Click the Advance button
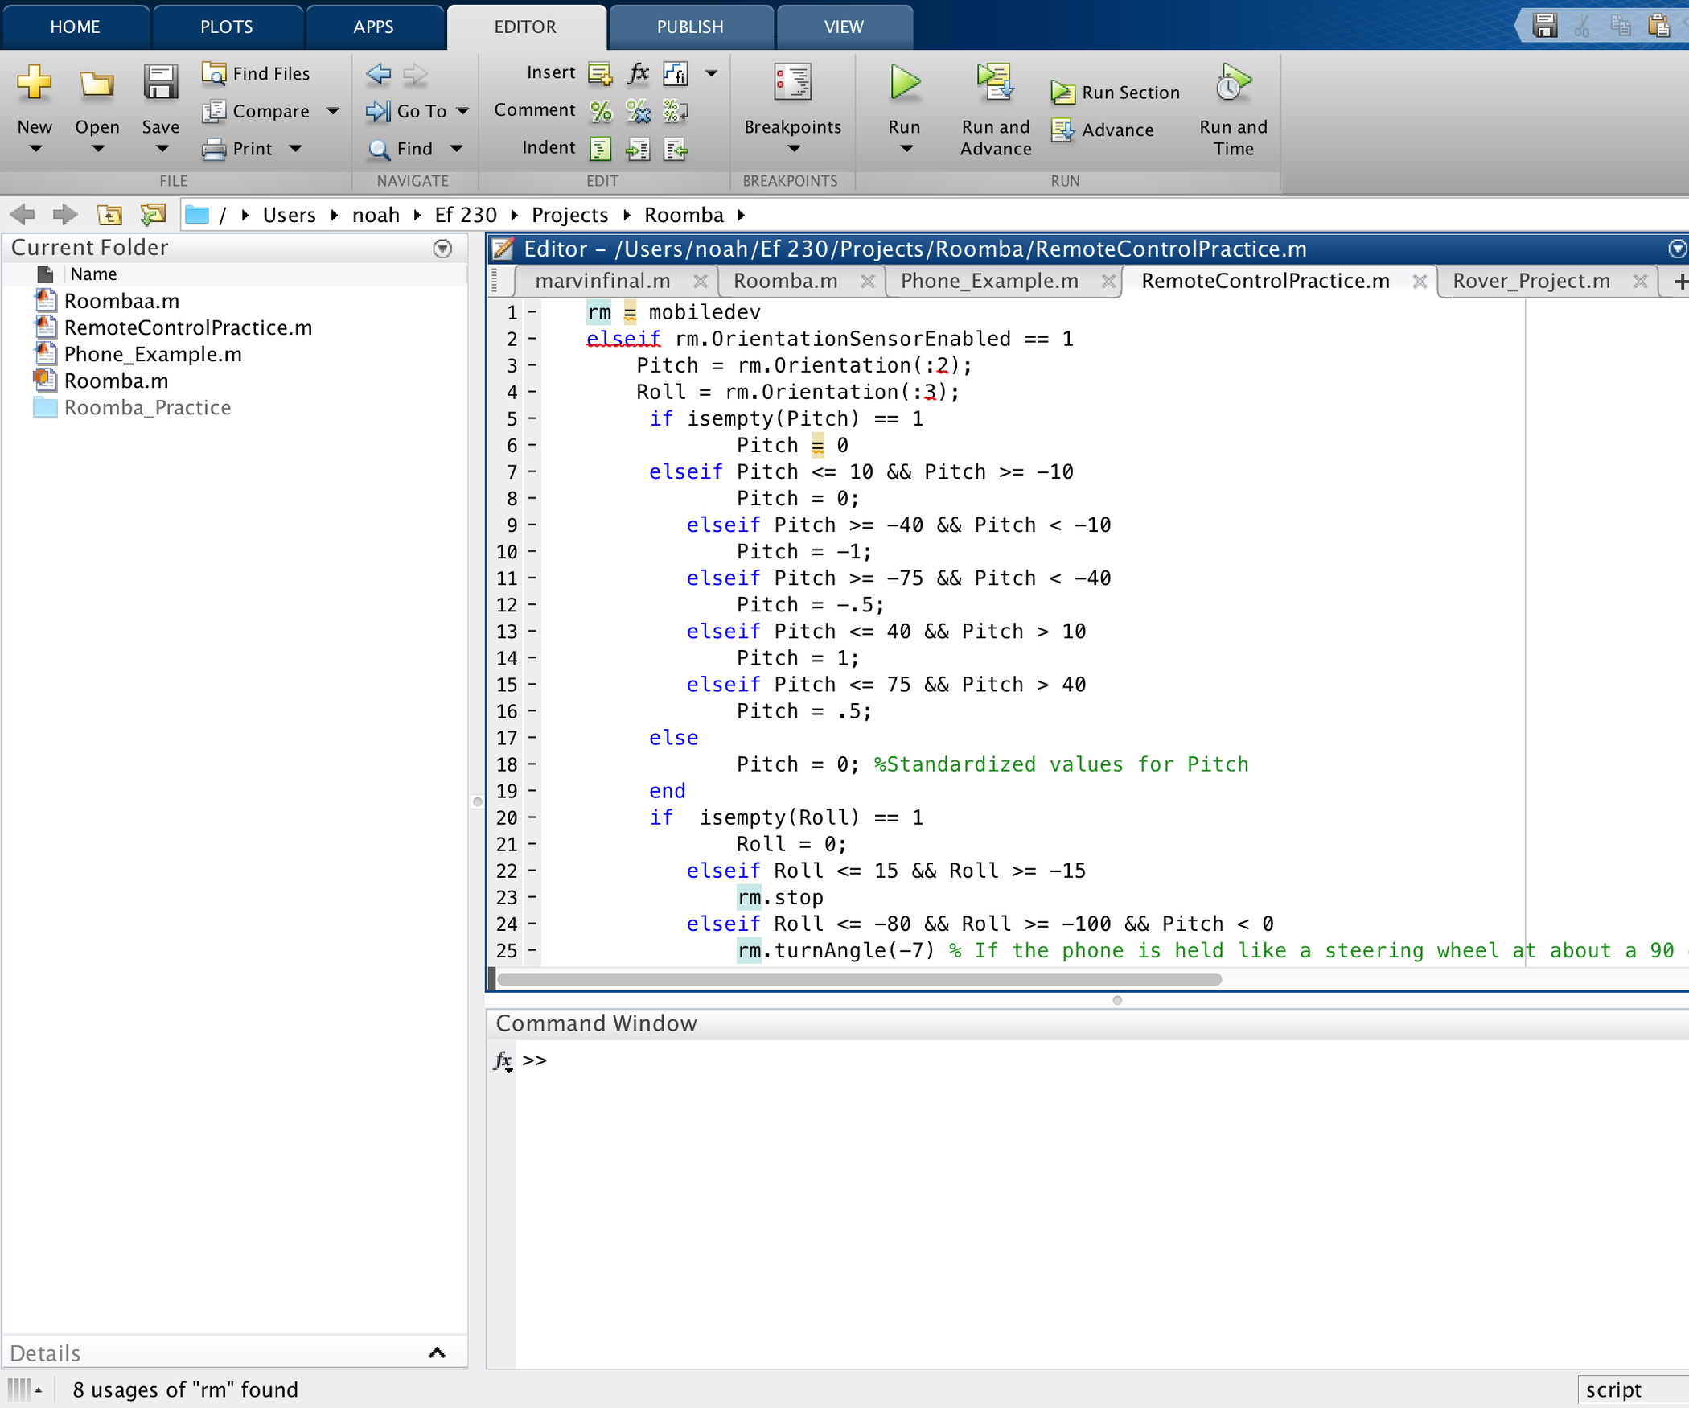The image size is (1689, 1408). (1103, 130)
